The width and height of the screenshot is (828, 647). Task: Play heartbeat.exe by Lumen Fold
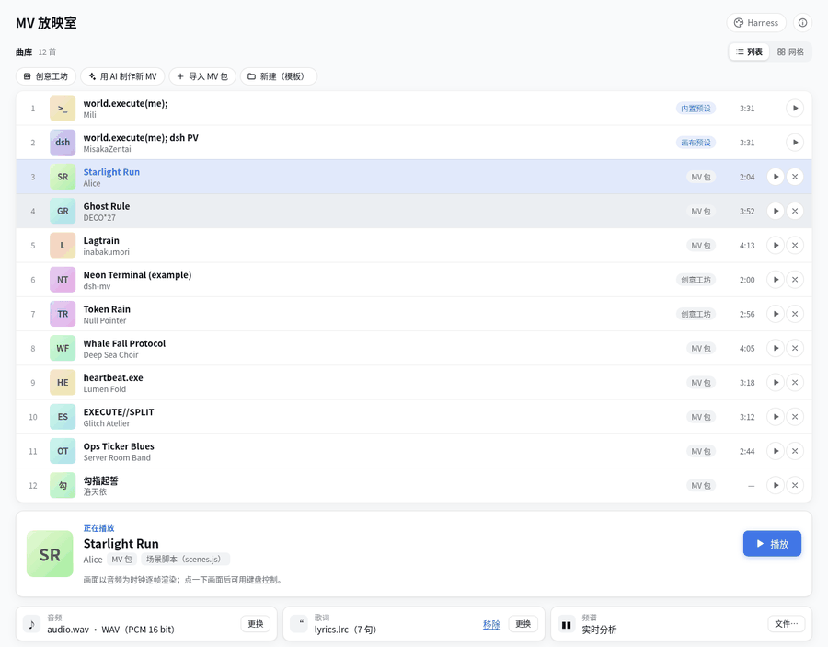pyautogui.click(x=776, y=383)
